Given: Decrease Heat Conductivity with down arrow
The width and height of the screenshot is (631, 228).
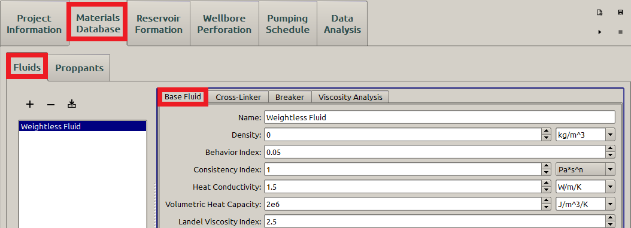Looking at the screenshot, I should 546,190.
